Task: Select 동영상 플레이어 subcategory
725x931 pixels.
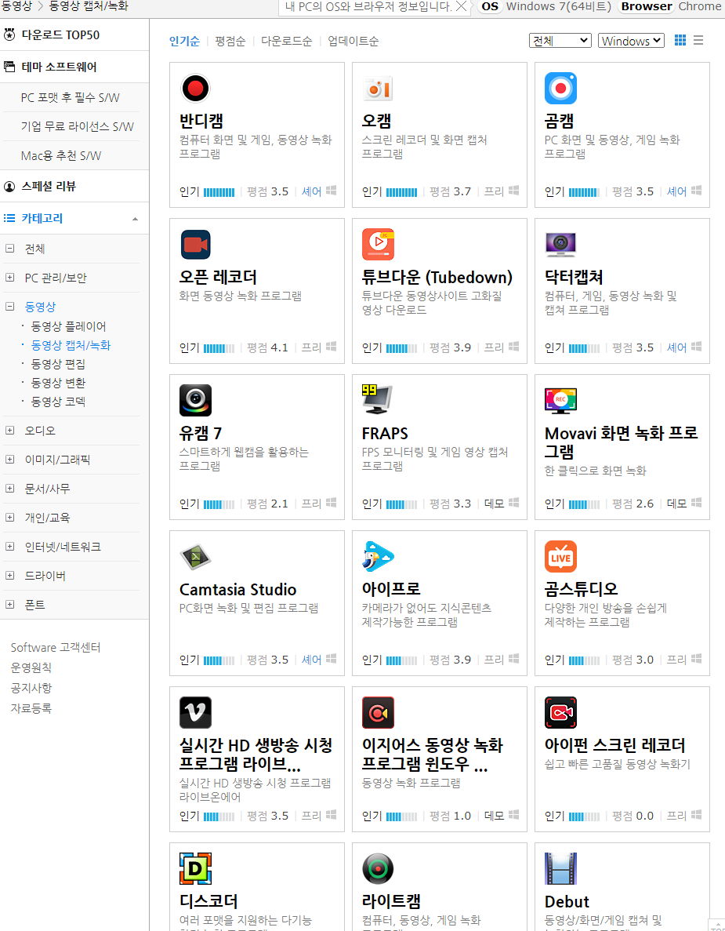Action: pyautogui.click(x=68, y=326)
